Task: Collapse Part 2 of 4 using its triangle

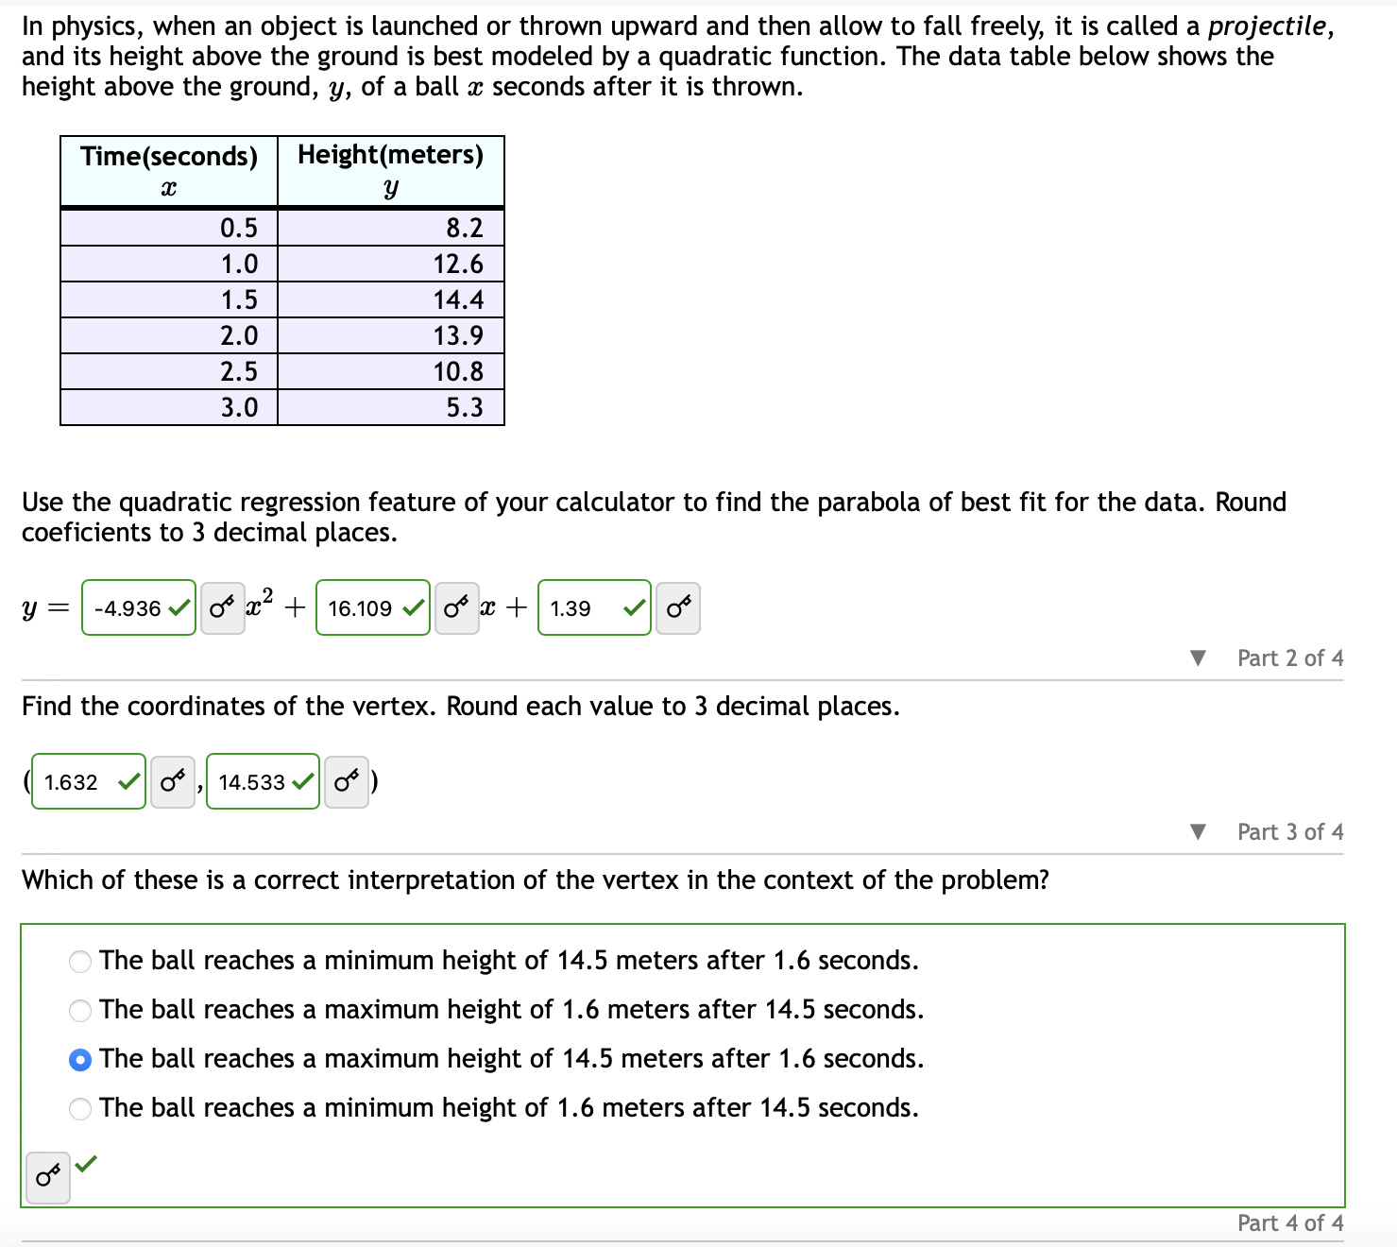Action: point(1198,658)
